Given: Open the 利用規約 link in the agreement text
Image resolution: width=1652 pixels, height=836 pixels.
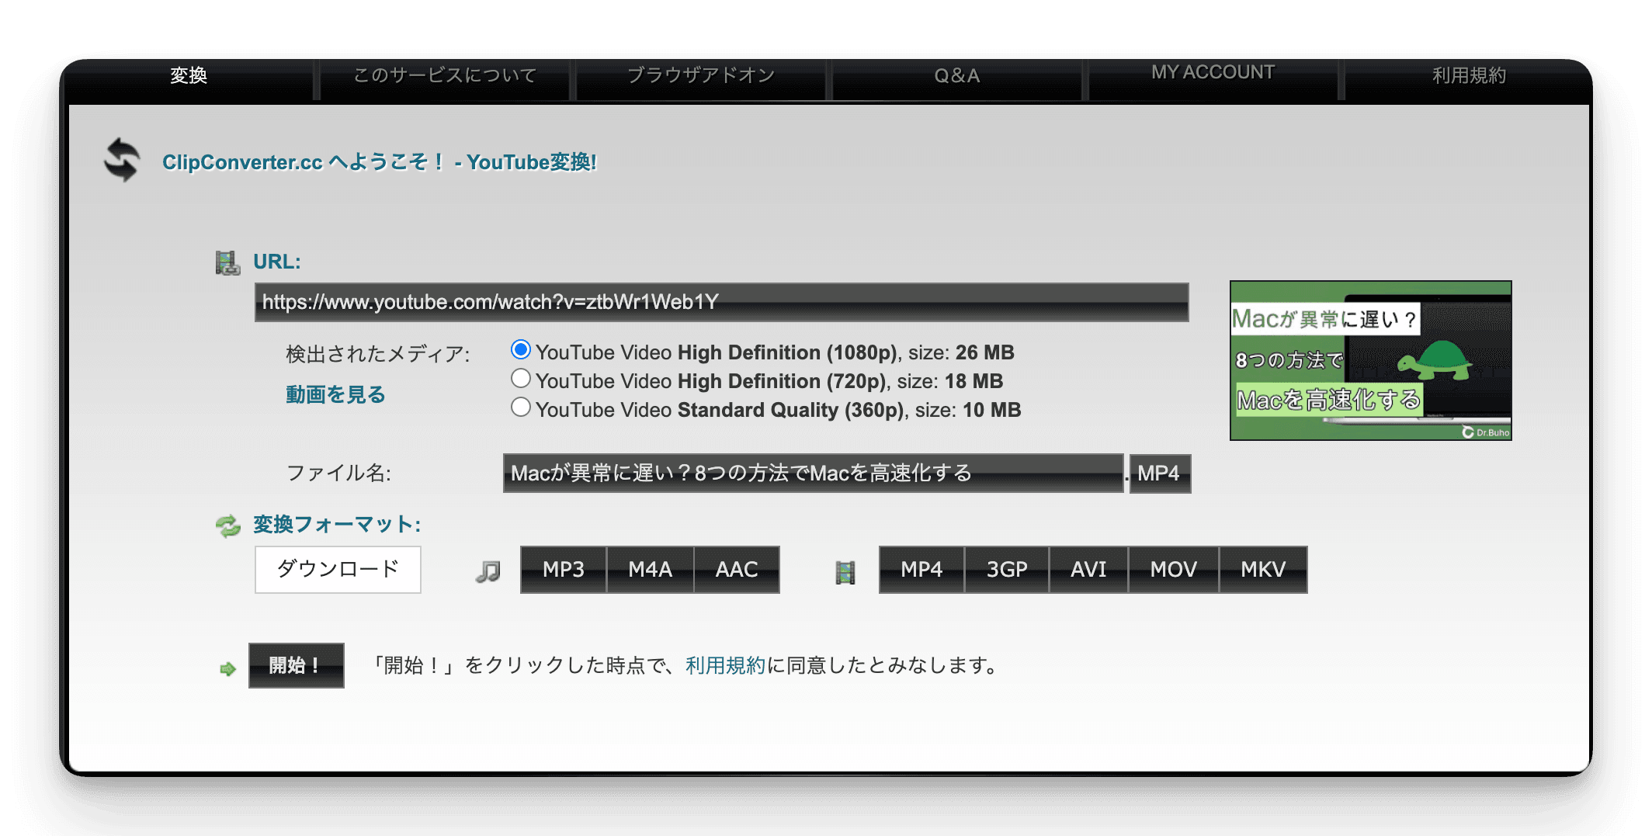Looking at the screenshot, I should pos(725,665).
